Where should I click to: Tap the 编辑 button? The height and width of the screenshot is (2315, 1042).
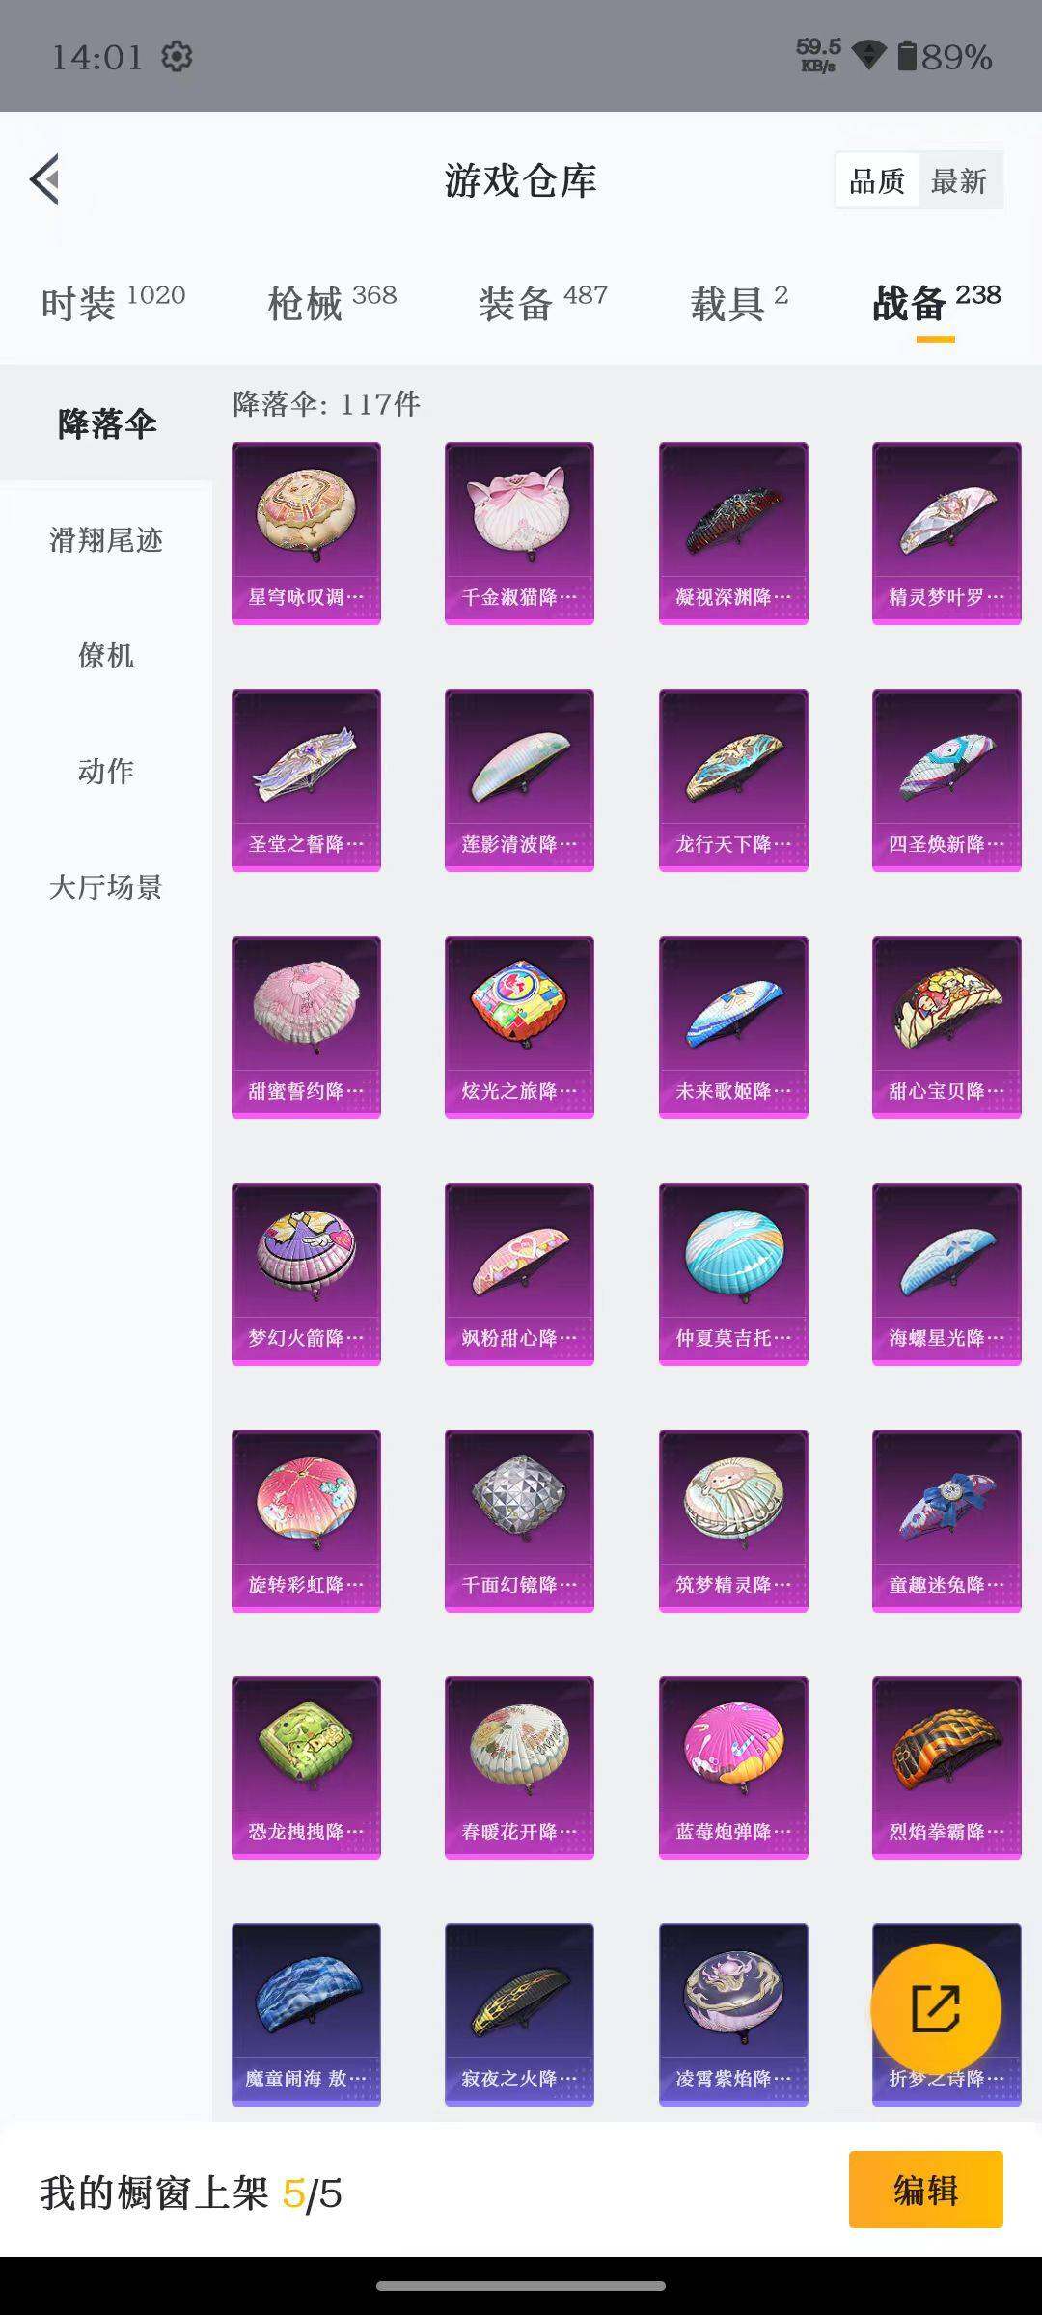coord(926,2190)
